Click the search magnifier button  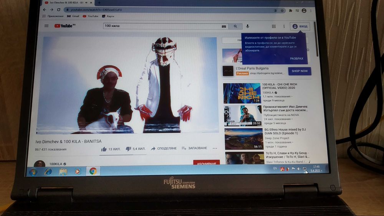click(x=235, y=26)
